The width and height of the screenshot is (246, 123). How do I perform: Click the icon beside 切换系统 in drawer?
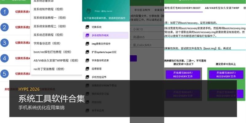click(87, 27)
